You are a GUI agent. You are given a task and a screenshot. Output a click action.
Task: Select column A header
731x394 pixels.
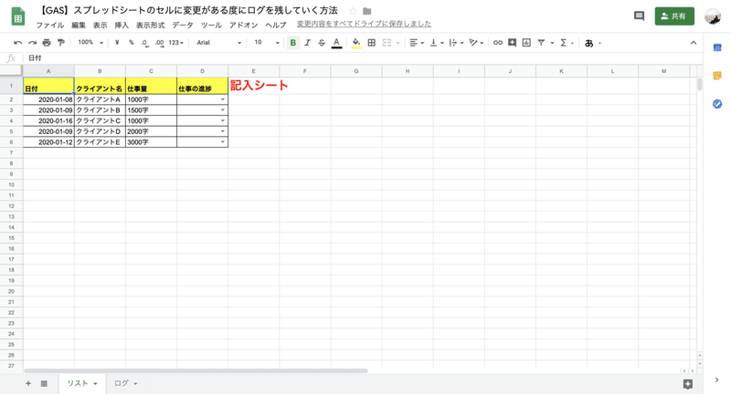click(48, 71)
